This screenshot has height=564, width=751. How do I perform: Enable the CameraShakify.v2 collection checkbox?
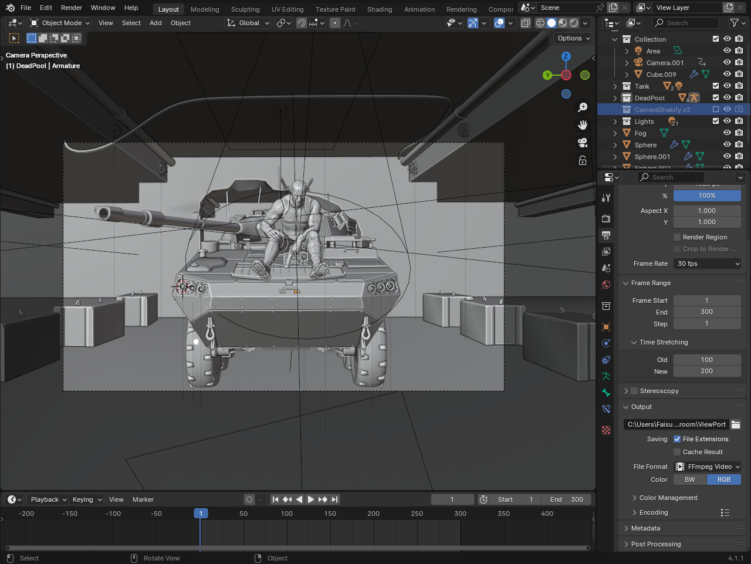[x=716, y=109]
